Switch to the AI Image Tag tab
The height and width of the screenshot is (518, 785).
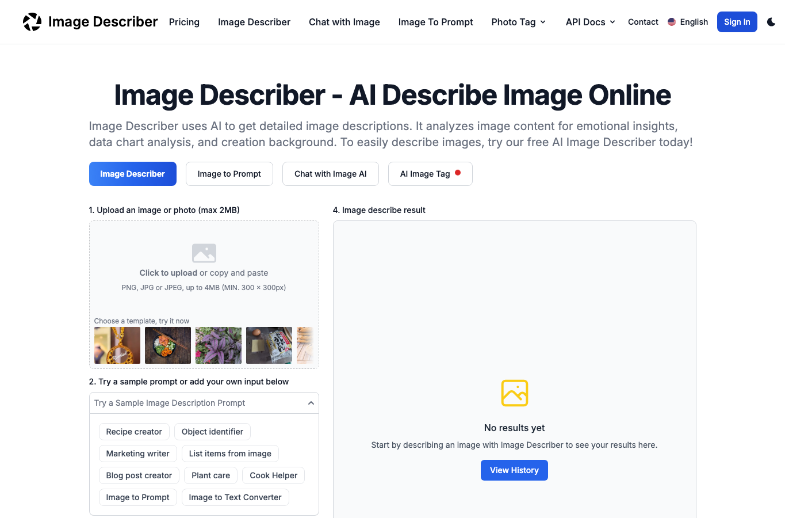click(x=430, y=174)
